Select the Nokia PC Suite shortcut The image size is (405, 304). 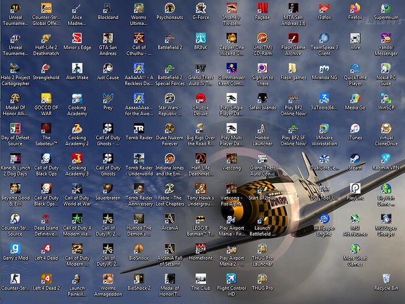click(386, 75)
